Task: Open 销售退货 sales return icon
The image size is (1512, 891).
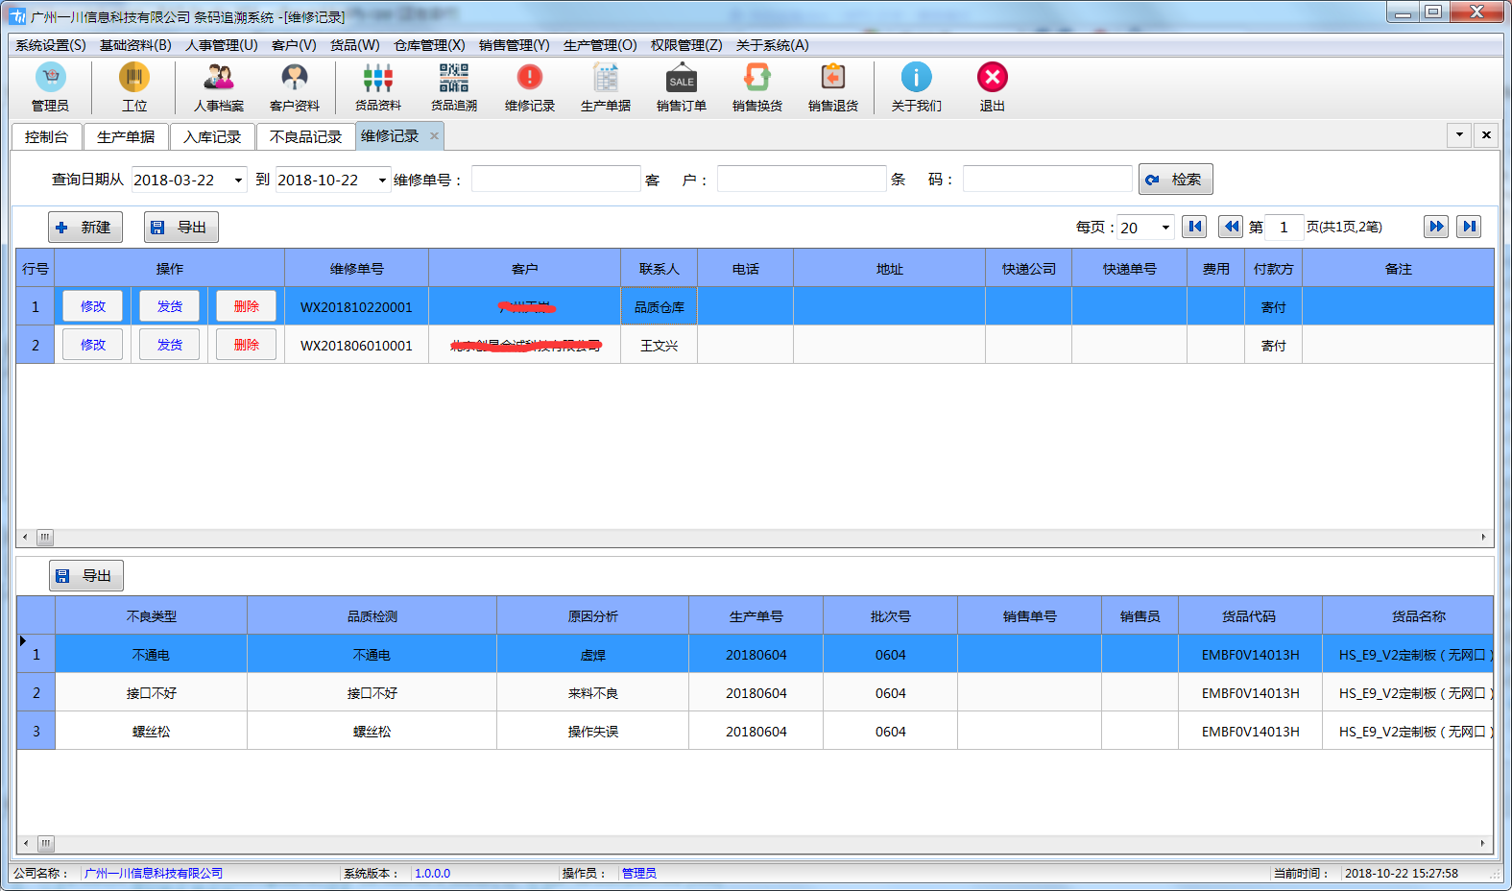Action: [x=833, y=87]
